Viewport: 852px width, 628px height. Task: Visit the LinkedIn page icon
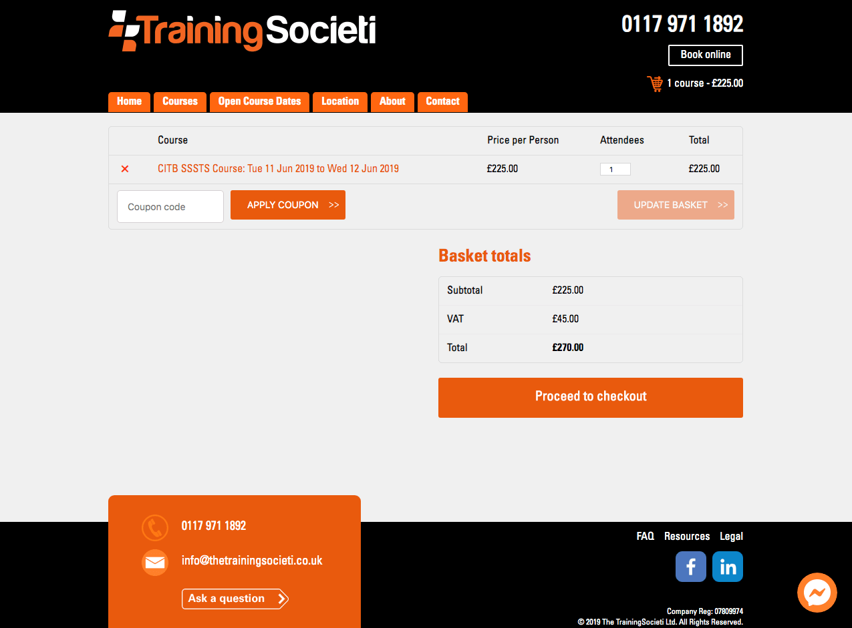pyautogui.click(x=728, y=567)
